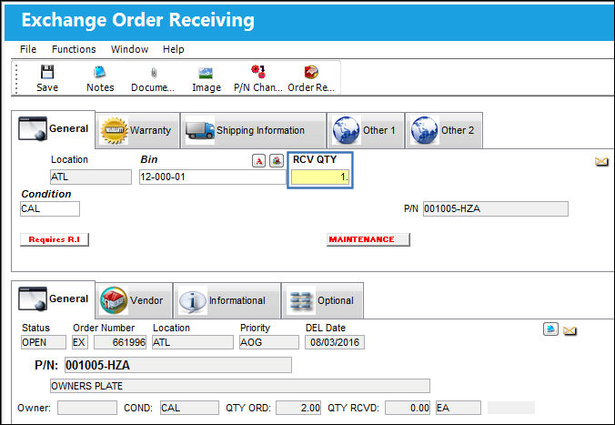
Task: Click the envelope icon in lower order panel
Action: 570,331
